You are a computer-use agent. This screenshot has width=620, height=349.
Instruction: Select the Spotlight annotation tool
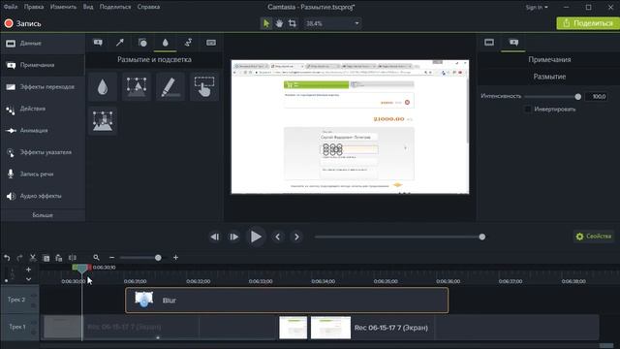(137, 86)
